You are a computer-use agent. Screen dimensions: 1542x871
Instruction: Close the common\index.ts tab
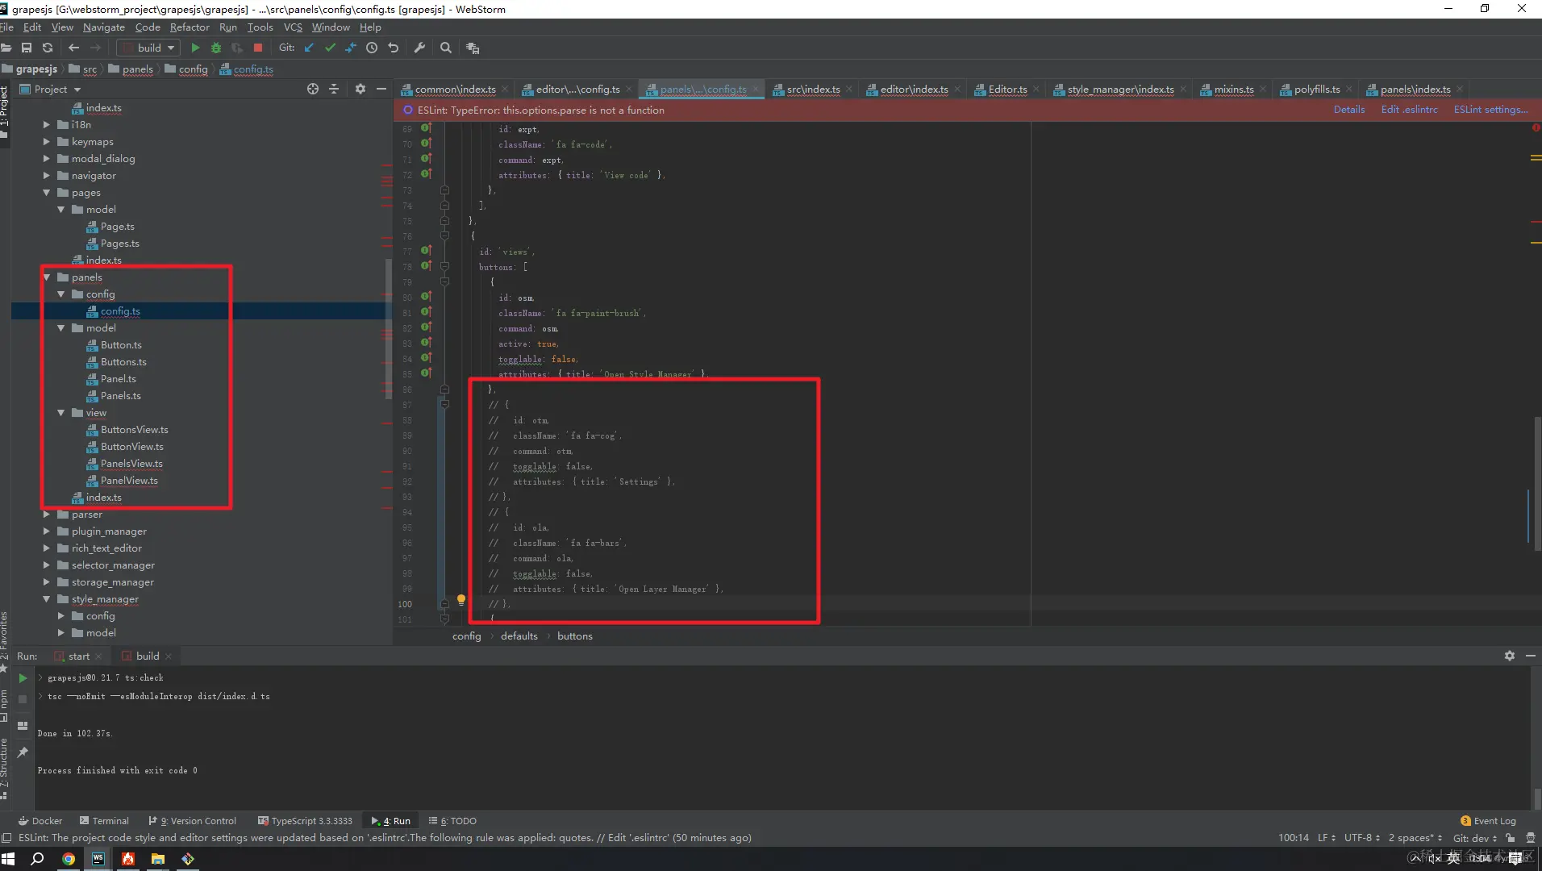click(505, 90)
